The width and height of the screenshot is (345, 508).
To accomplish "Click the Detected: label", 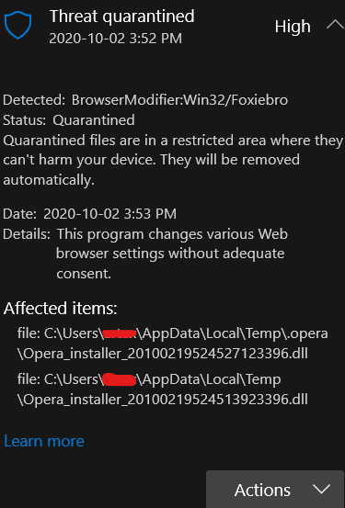I will point(34,100).
